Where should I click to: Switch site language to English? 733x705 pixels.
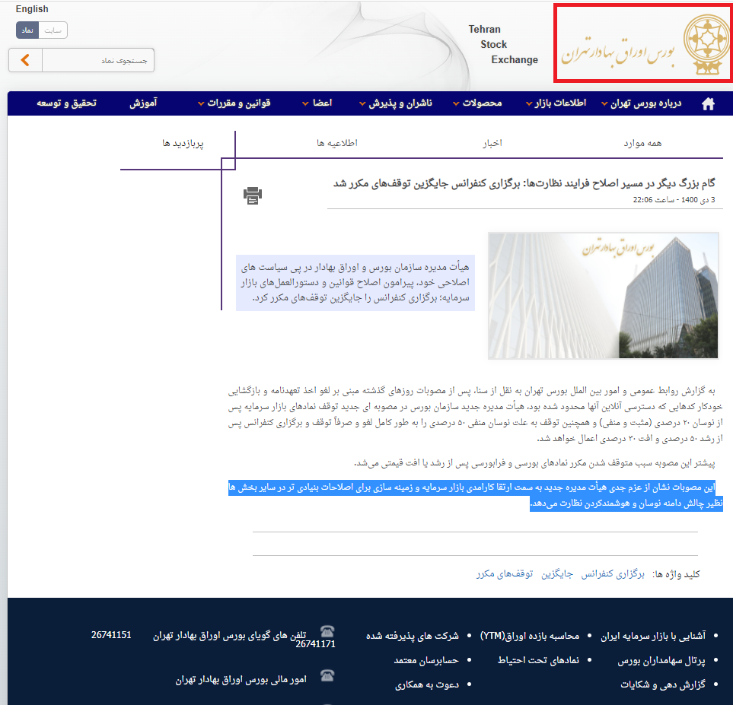(x=32, y=9)
